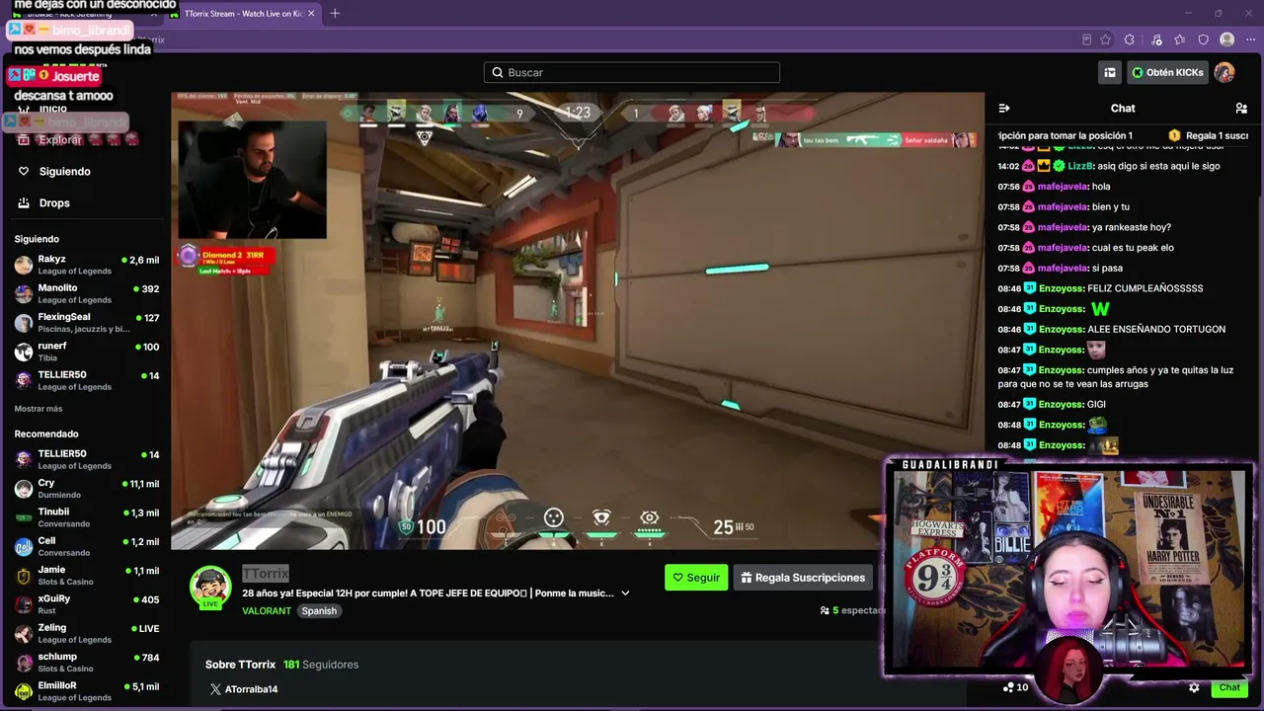Open xGuiRy Rust channel
1264x711 pixels.
pyautogui.click(x=87, y=603)
